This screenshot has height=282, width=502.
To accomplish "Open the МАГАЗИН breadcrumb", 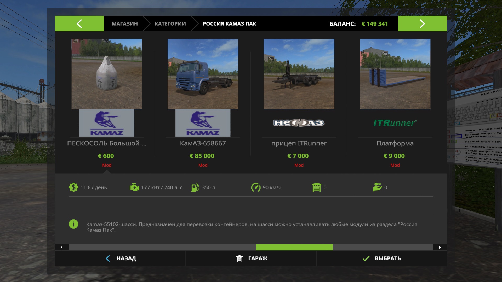I will pos(125,24).
